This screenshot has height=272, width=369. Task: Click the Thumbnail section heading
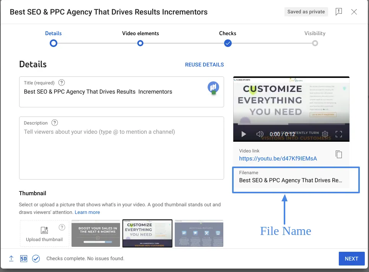point(33,193)
